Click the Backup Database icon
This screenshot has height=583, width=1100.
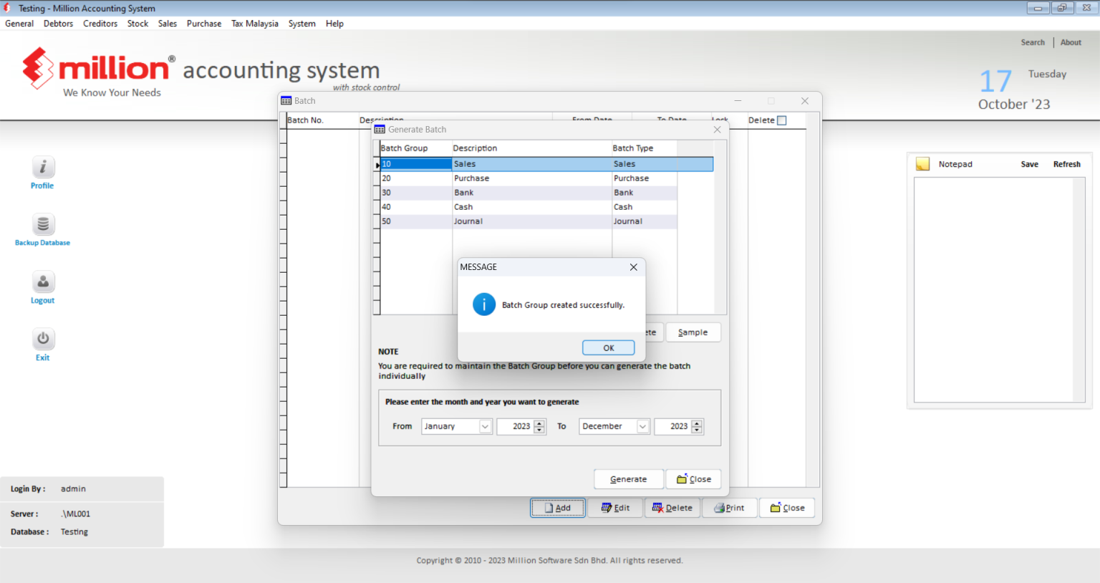[42, 223]
